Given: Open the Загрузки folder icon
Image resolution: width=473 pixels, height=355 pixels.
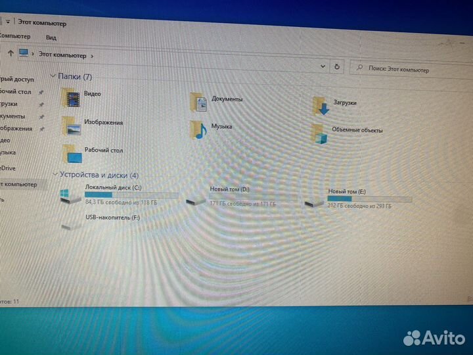Looking at the screenshot, I should pos(320,105).
